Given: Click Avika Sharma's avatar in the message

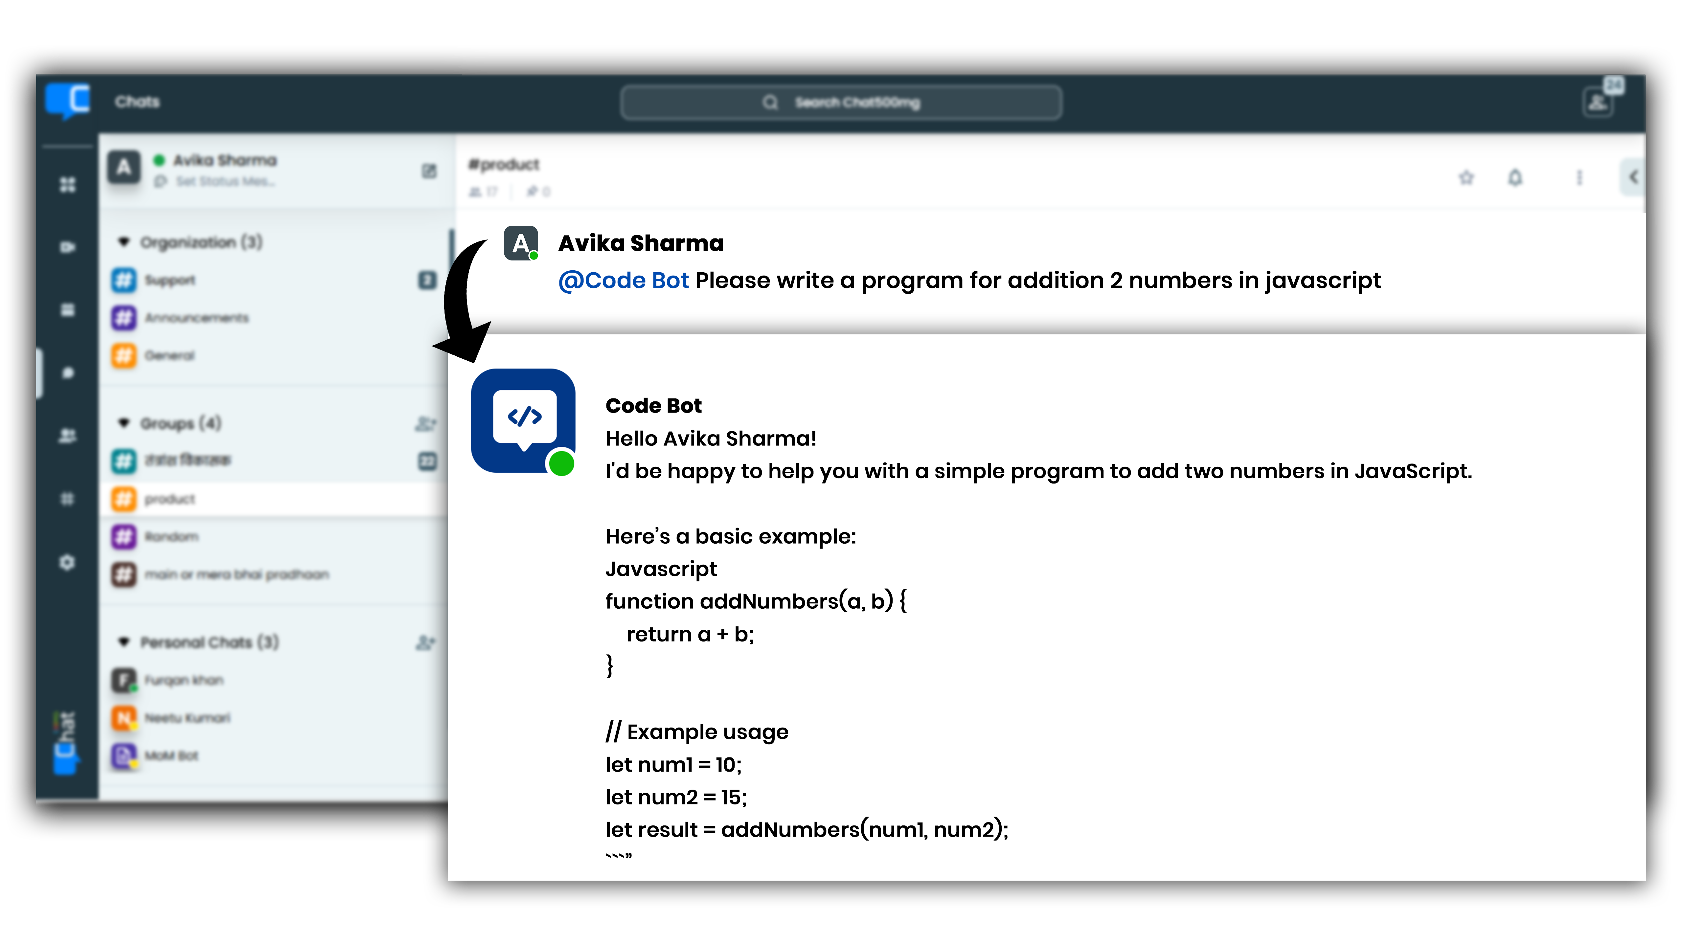Looking at the screenshot, I should [x=521, y=243].
